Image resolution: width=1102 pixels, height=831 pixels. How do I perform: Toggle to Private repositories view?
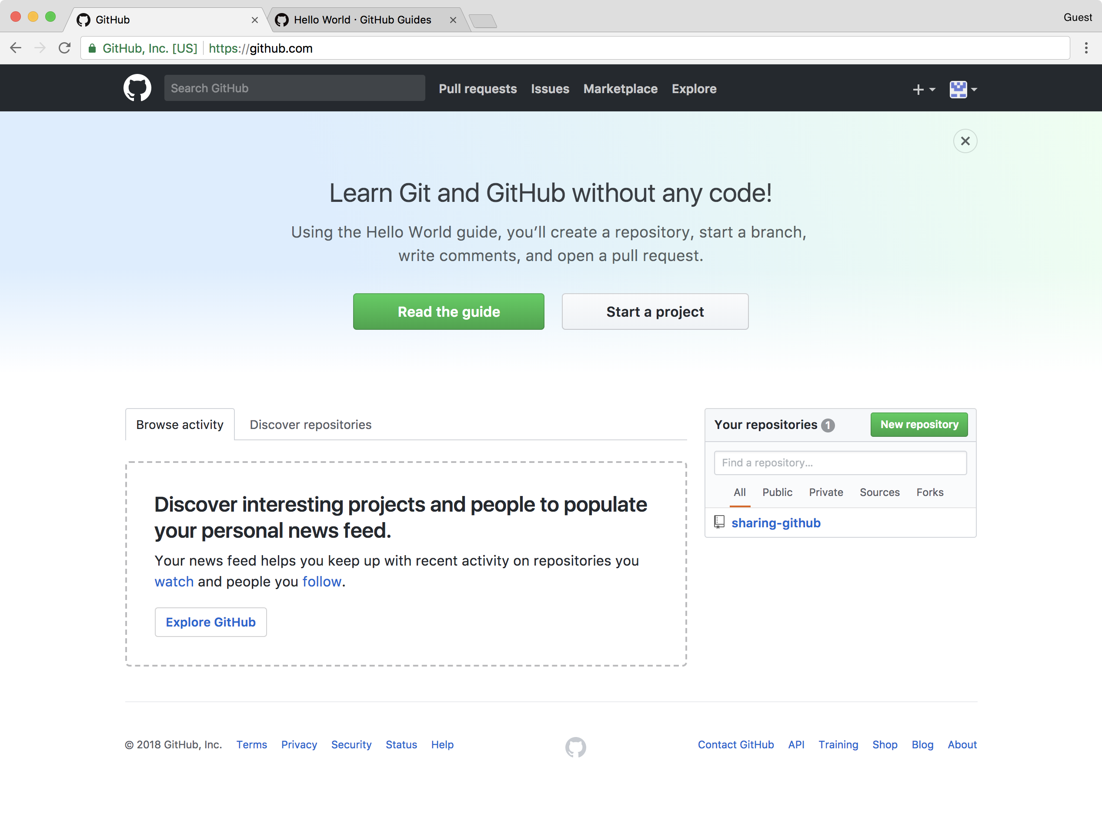coord(825,492)
